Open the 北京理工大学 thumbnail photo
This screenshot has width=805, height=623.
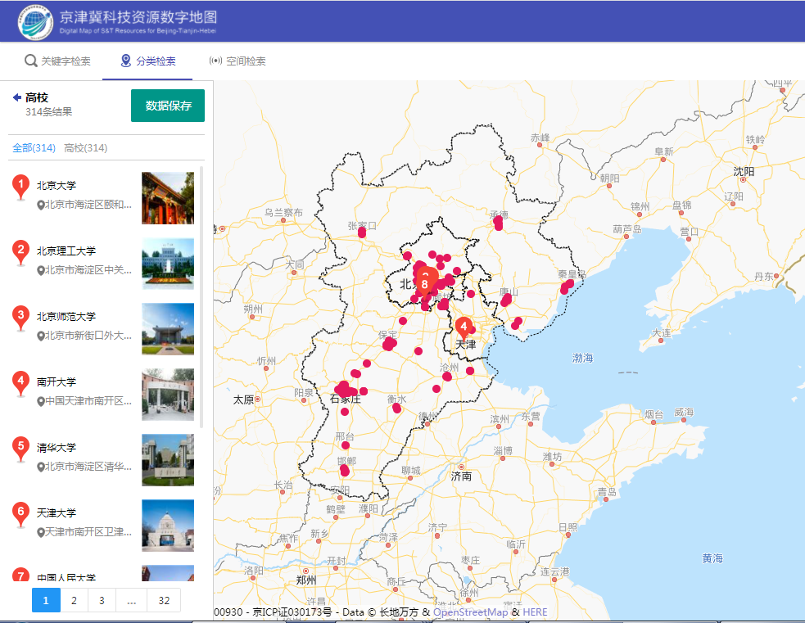click(168, 264)
